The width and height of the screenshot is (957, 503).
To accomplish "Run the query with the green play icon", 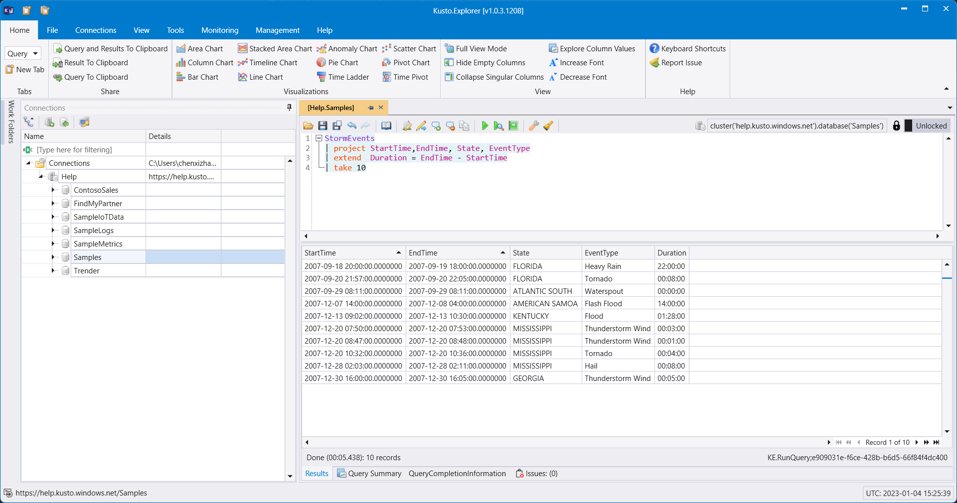I will [x=484, y=126].
